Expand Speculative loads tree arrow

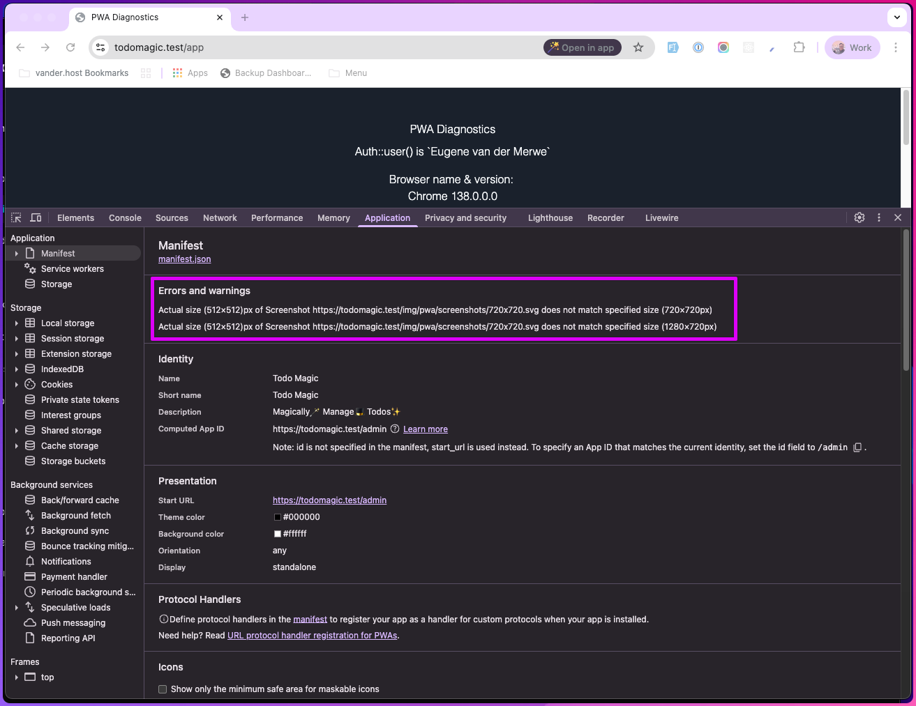pyautogui.click(x=16, y=608)
